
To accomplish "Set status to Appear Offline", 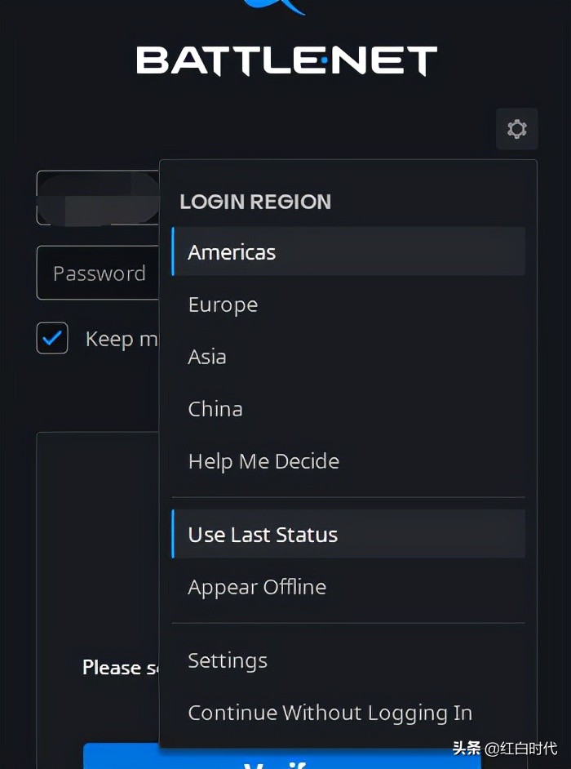I will (257, 587).
